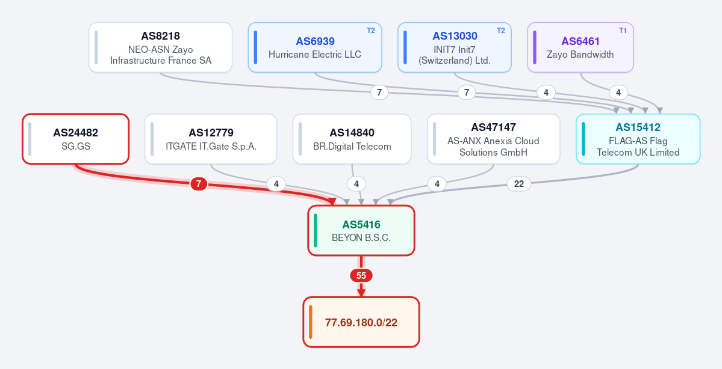Select the red-outlined AS24482 SG.GS node
This screenshot has width=722, height=369.
point(75,139)
